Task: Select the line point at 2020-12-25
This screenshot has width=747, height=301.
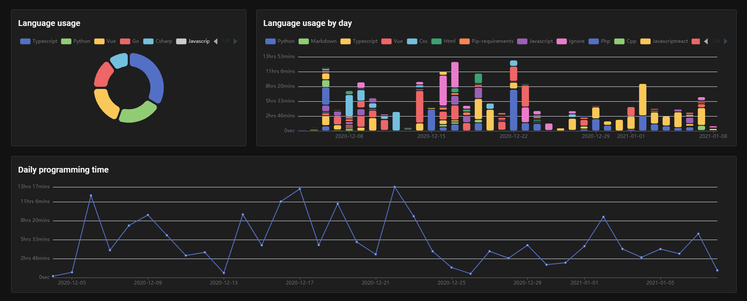Action: pos(452,268)
